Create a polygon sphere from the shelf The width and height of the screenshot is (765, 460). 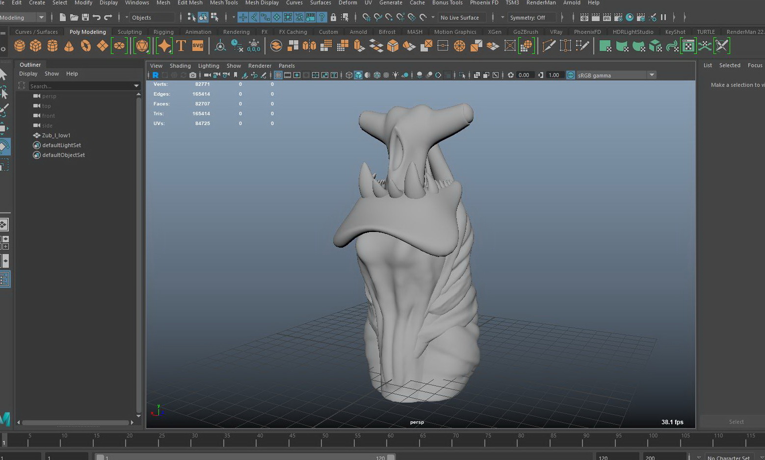pyautogui.click(x=20, y=46)
